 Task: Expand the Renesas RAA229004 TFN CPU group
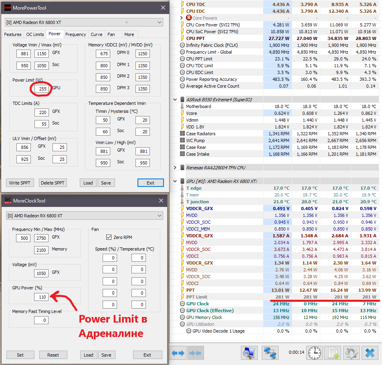click(175, 168)
